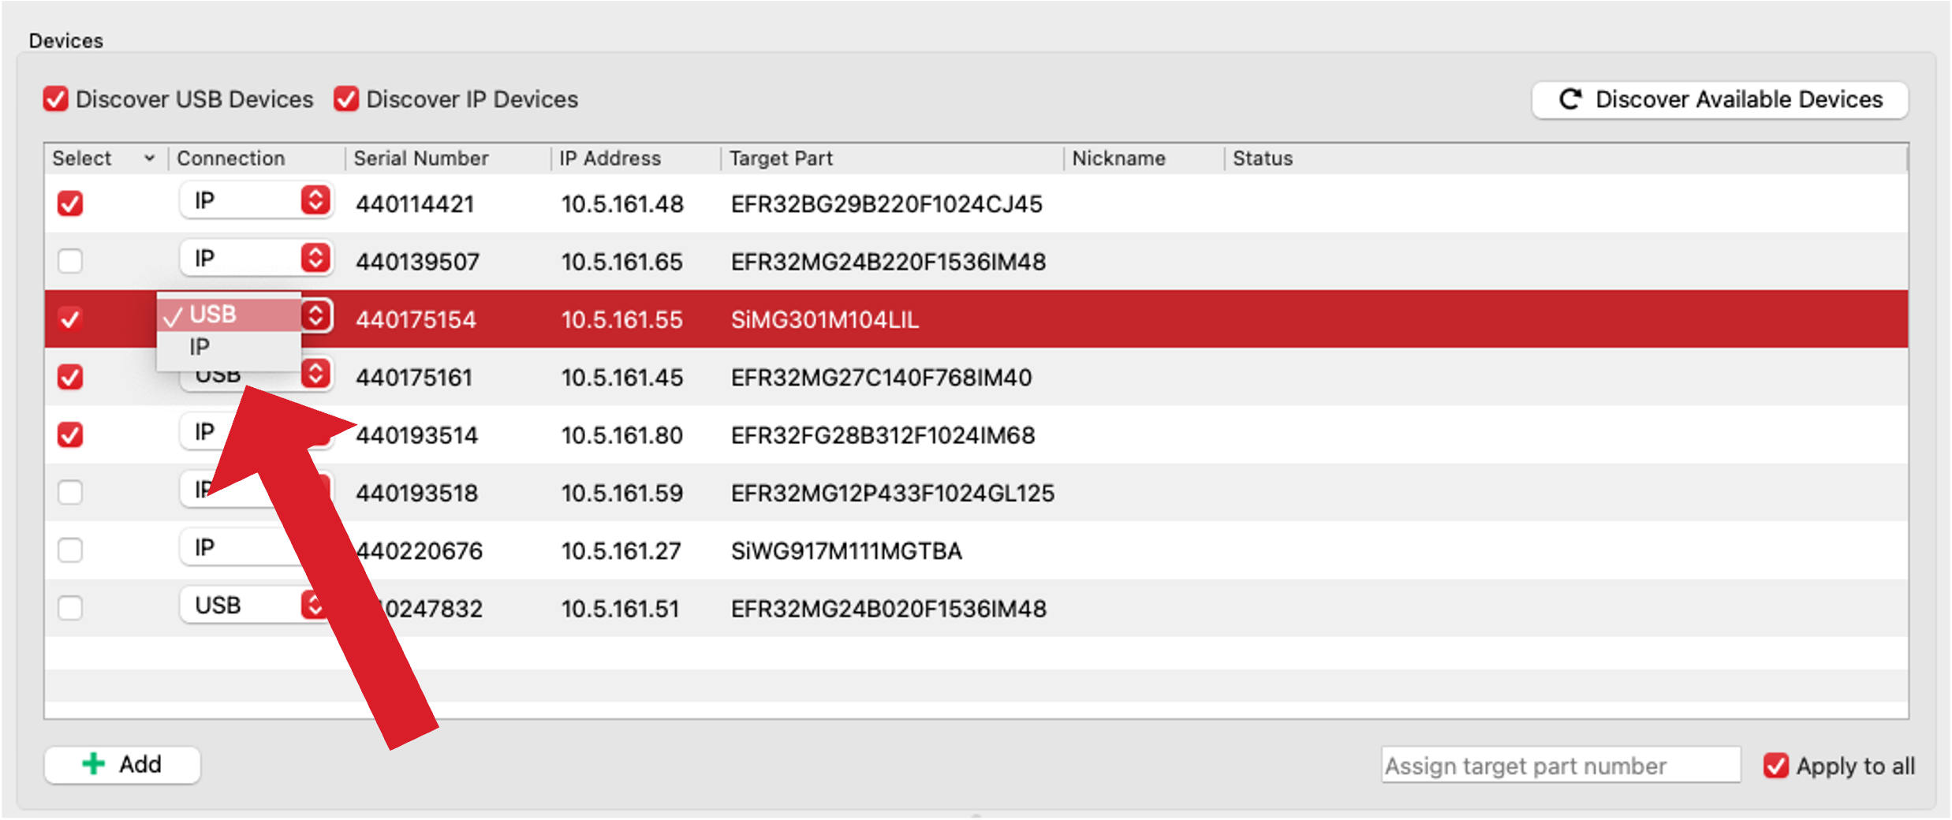The height and width of the screenshot is (820, 1952).
Task: Toggle Discover IP Devices checkbox
Action: [x=346, y=99]
